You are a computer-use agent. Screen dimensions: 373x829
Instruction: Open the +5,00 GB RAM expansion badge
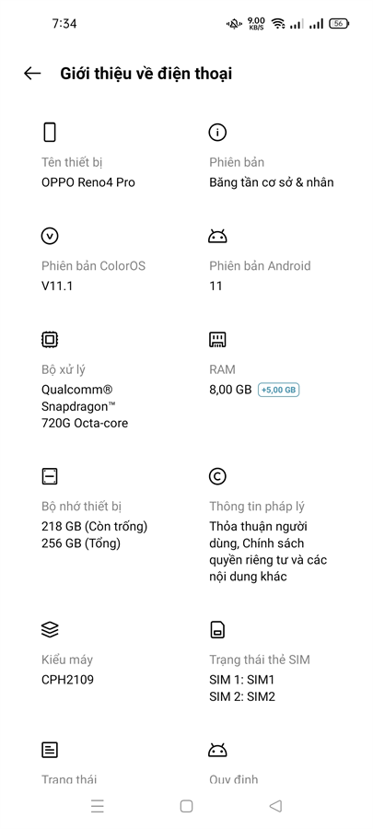(x=278, y=391)
